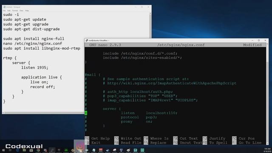The height and width of the screenshot is (153, 272).
Task: Open Task View from the taskbar
Action: [10, 150]
